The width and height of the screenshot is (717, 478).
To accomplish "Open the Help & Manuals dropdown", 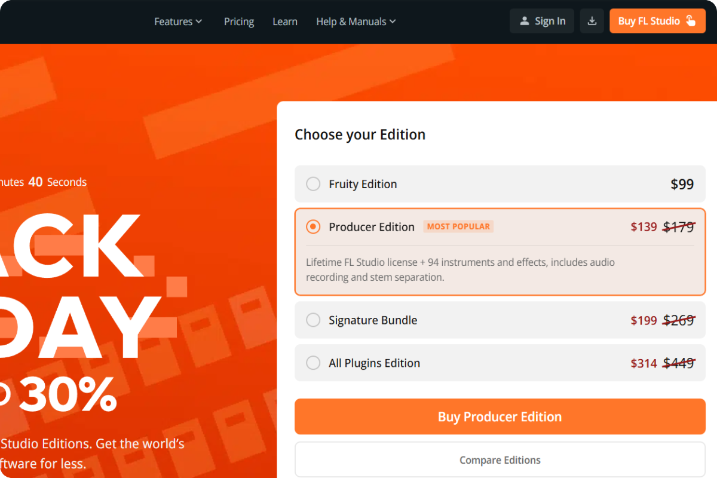I will click(x=356, y=22).
